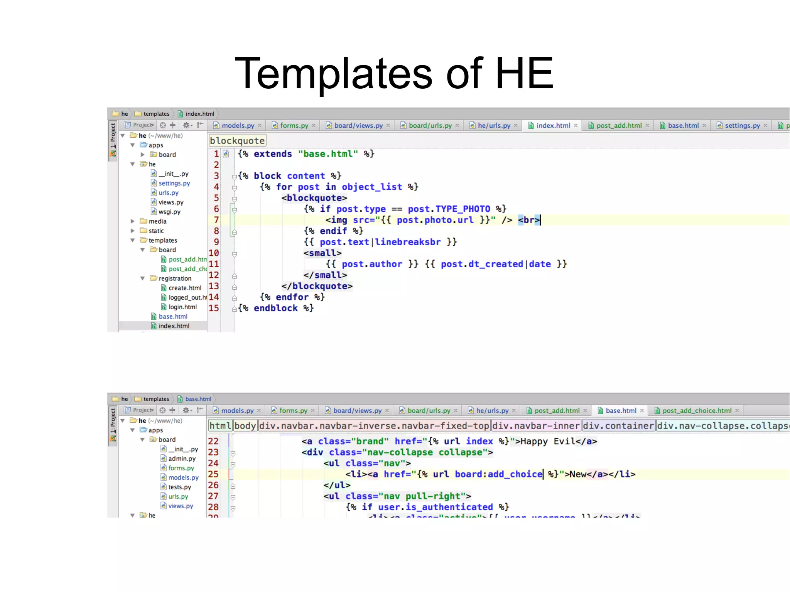Close the index.html tab in top IDE
Screen dimensions: 790x592
576,126
